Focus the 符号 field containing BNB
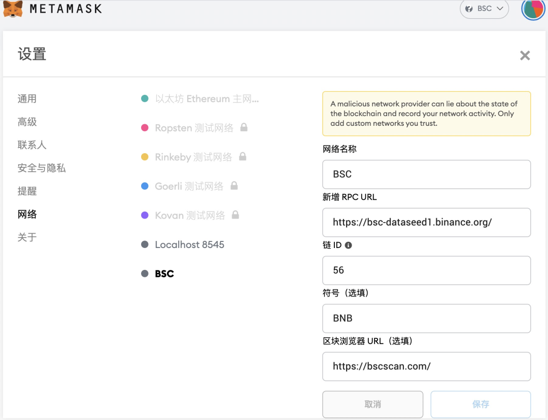 point(426,319)
